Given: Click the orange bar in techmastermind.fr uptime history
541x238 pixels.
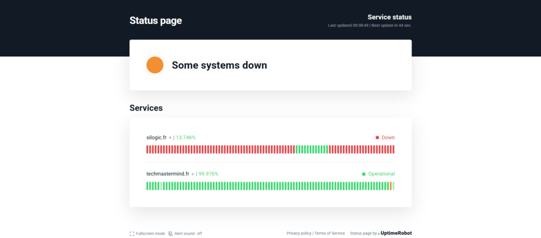Looking at the screenshot, I should point(390,186).
